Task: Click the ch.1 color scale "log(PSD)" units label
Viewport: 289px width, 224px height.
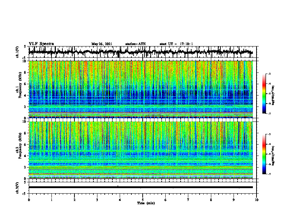Action: pos(273,96)
